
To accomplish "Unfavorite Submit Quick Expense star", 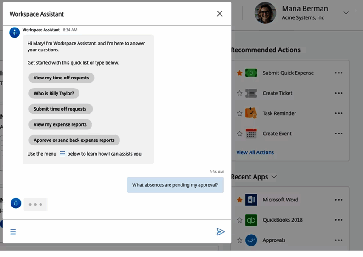I will pos(239,73).
